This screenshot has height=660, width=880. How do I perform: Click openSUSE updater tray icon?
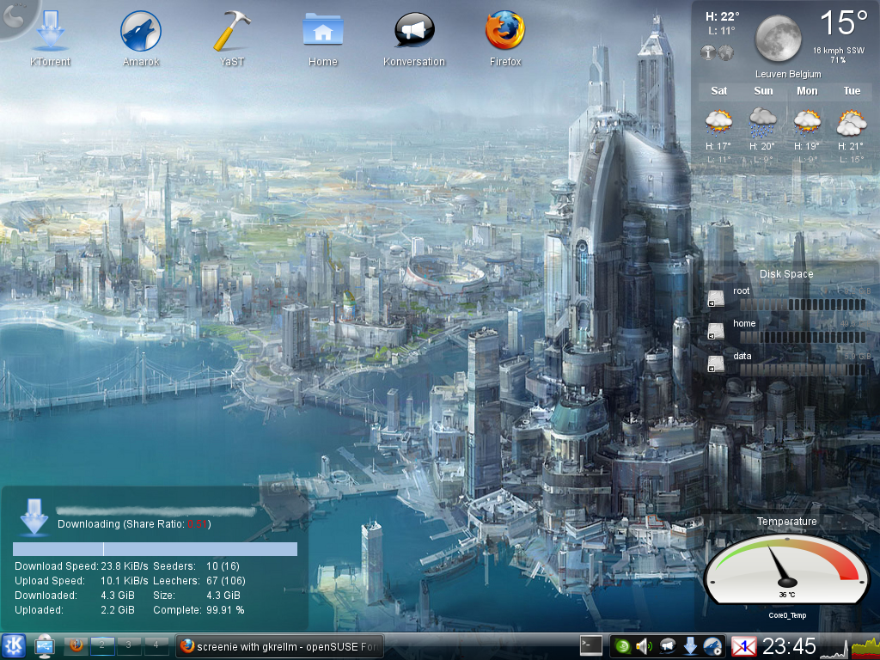(x=622, y=646)
